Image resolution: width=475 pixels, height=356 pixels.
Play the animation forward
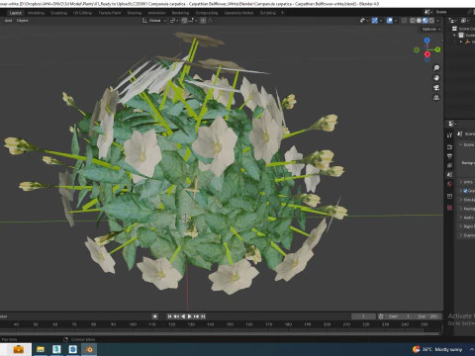pos(190,316)
